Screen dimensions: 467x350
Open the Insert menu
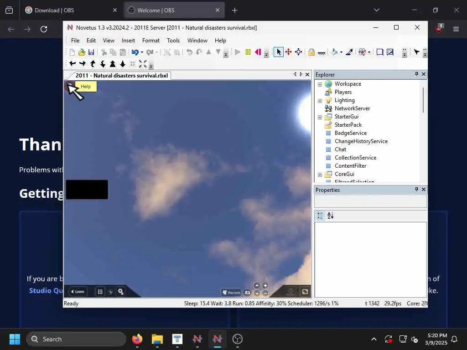[x=128, y=41]
